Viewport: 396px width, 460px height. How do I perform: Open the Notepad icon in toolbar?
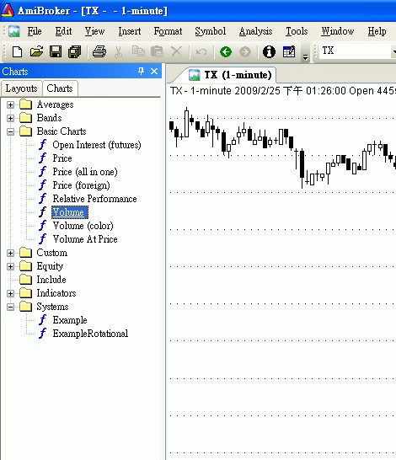coord(289,52)
